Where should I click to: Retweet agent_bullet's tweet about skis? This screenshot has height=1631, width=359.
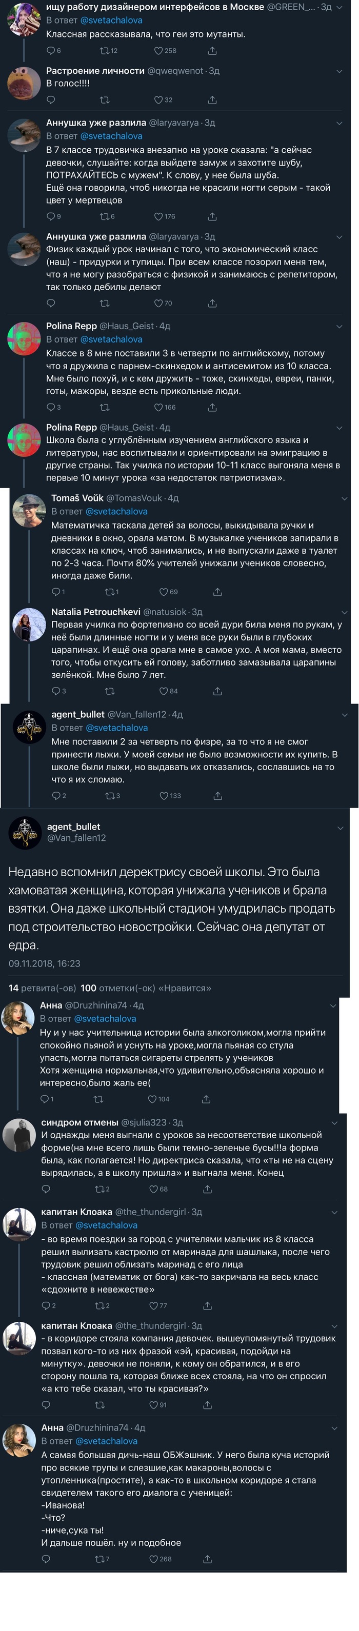pyautogui.click(x=110, y=796)
